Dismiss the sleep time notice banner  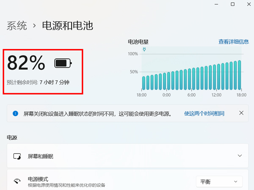click(241, 113)
